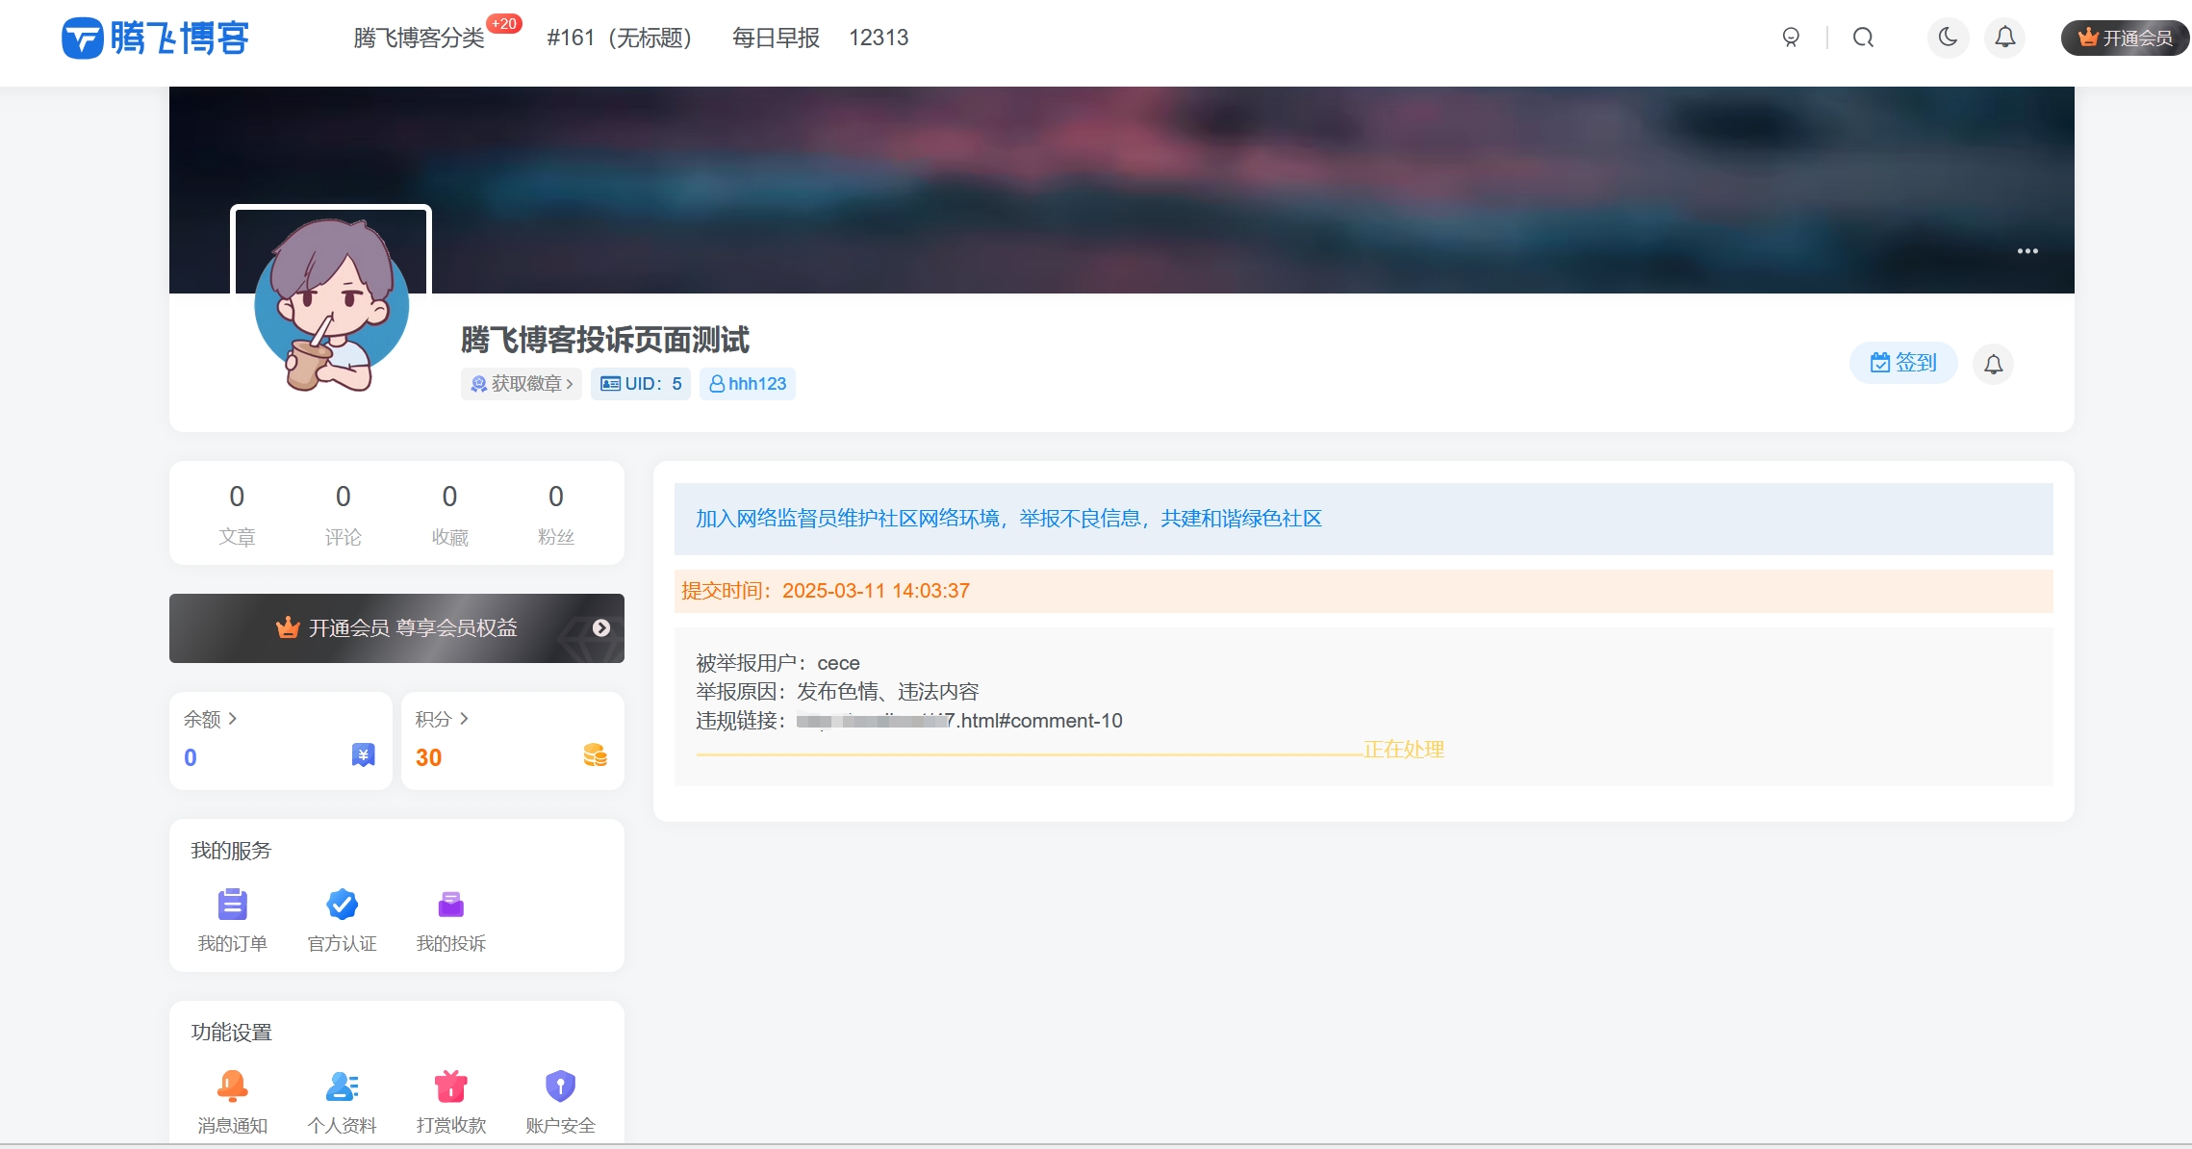Click the 打赏收款 gift icon
Viewport: 2192px width, 1149px height.
(451, 1085)
